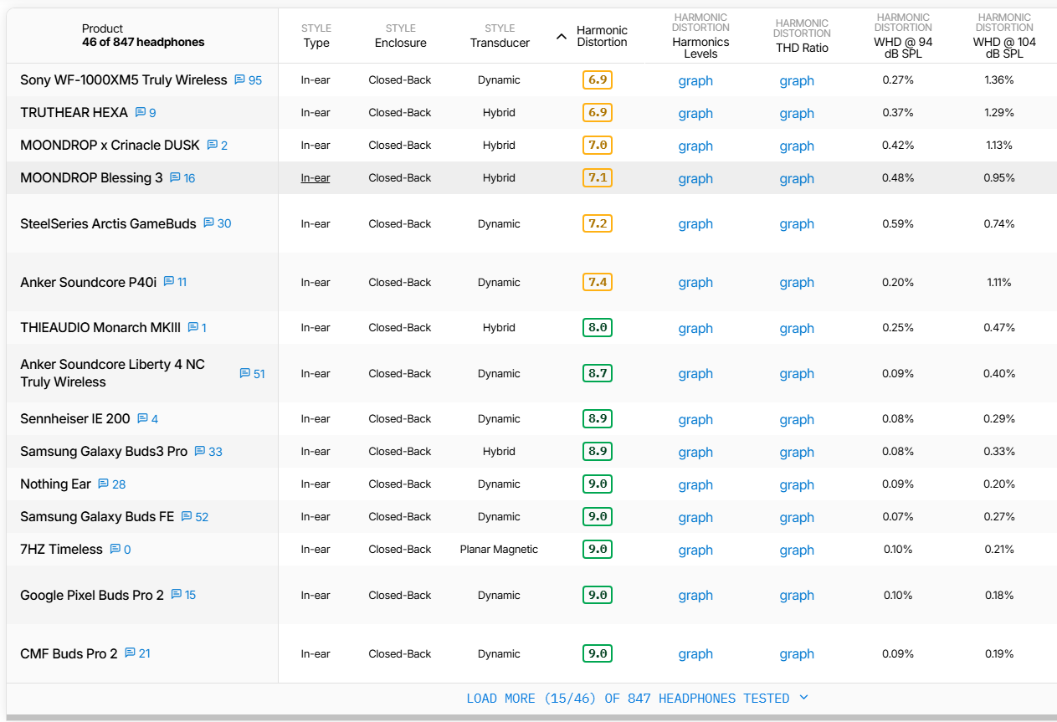Image resolution: width=1057 pixels, height=722 pixels.
Task: Open Google Pixel Buds Pro 2 product page
Action: (92, 595)
